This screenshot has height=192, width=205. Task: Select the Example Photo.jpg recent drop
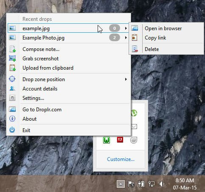68,38
